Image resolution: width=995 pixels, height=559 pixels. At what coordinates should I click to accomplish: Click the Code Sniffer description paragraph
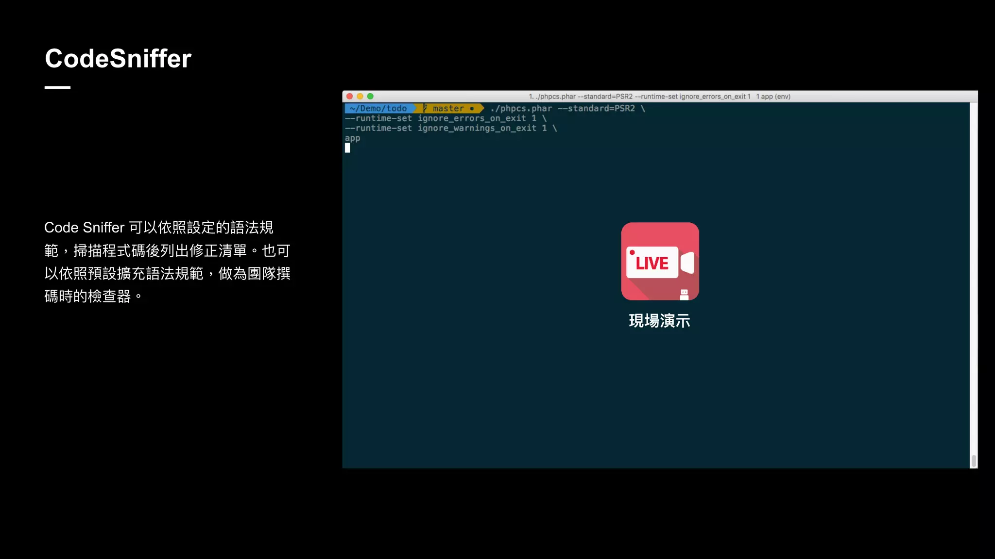(167, 262)
